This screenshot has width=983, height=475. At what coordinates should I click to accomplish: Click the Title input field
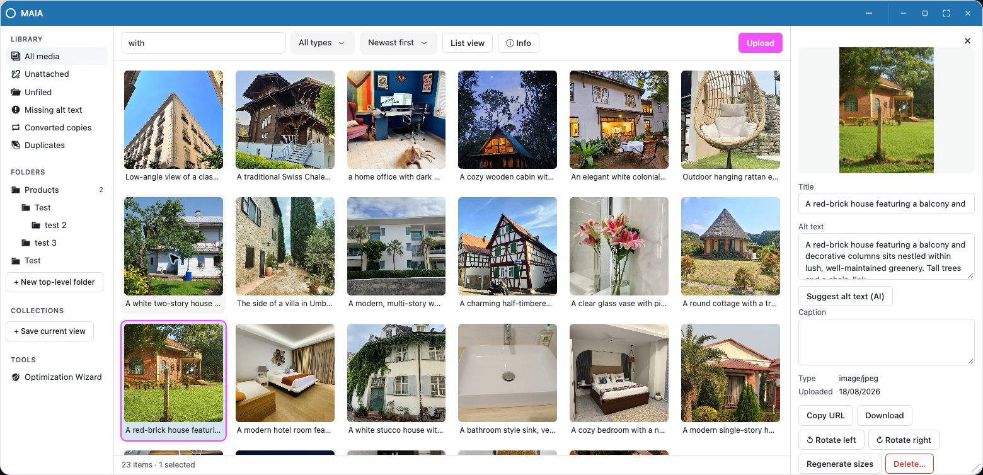pos(886,203)
